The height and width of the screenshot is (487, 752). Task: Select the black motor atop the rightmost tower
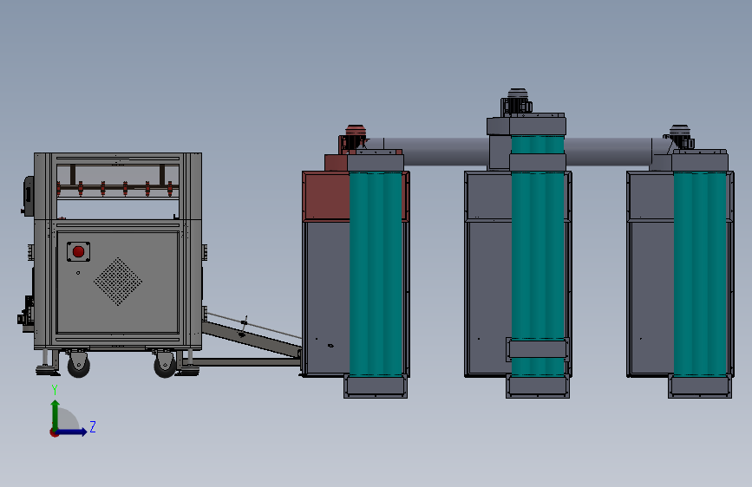(x=681, y=137)
